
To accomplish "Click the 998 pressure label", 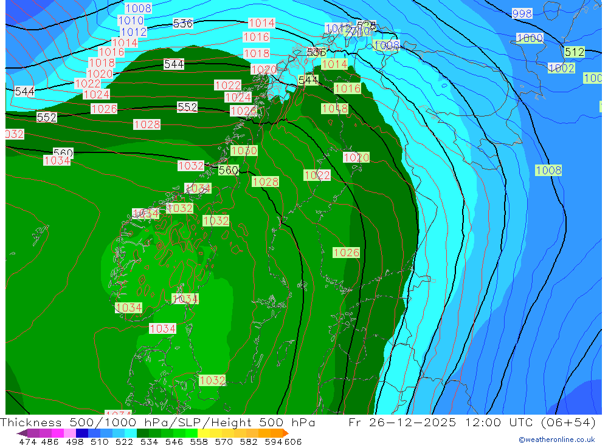I will tap(522, 14).
